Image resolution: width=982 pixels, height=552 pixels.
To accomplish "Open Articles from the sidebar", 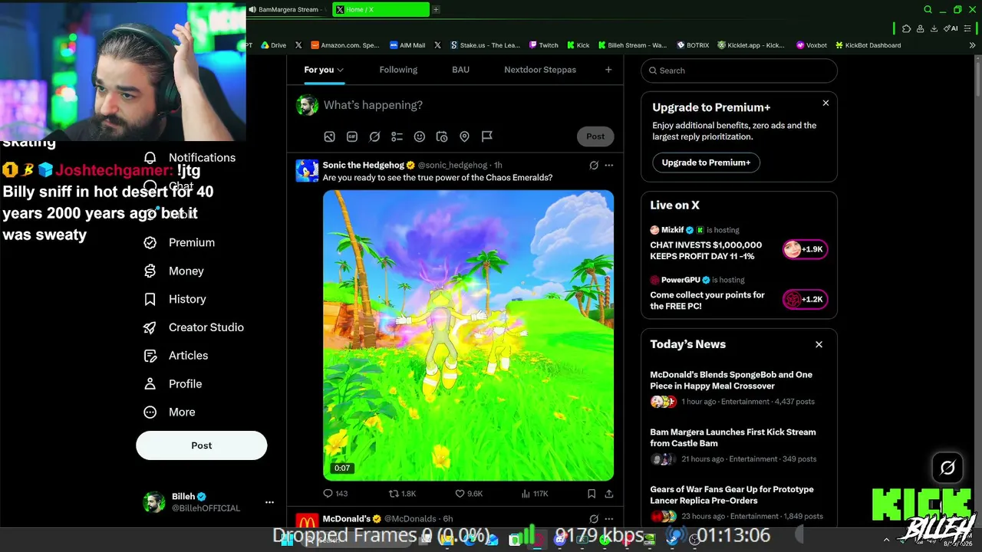I will (x=176, y=356).
